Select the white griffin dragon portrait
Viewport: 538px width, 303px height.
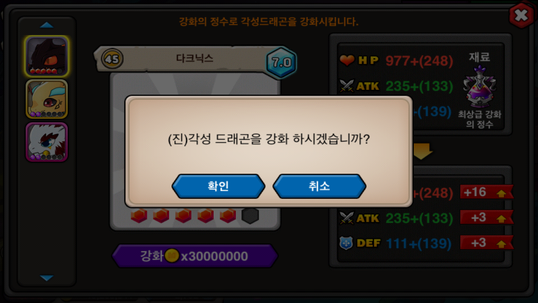[x=47, y=142]
